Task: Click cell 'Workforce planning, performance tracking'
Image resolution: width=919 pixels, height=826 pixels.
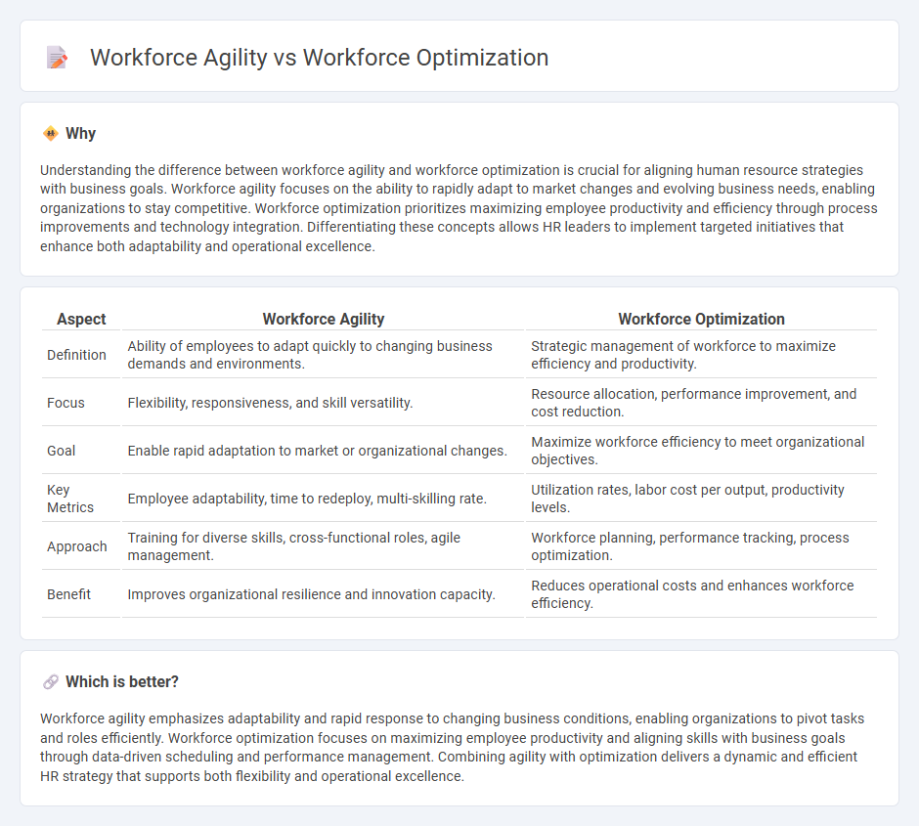Action: (701, 546)
